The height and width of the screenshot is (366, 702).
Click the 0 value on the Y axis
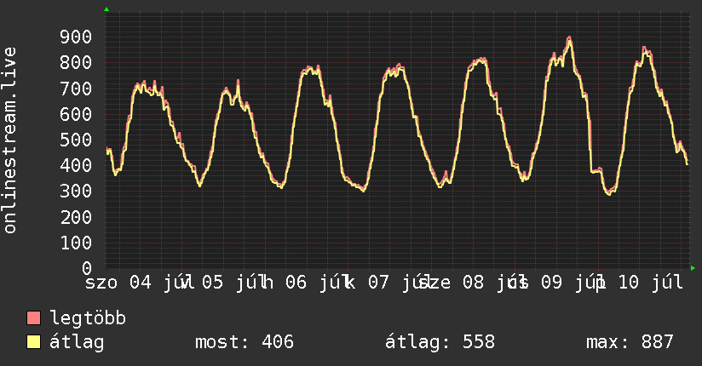coord(87,268)
